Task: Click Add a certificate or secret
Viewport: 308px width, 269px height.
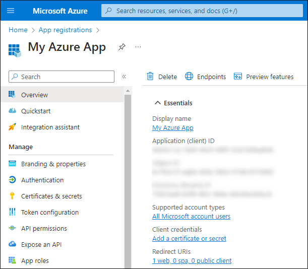Action: (189, 239)
